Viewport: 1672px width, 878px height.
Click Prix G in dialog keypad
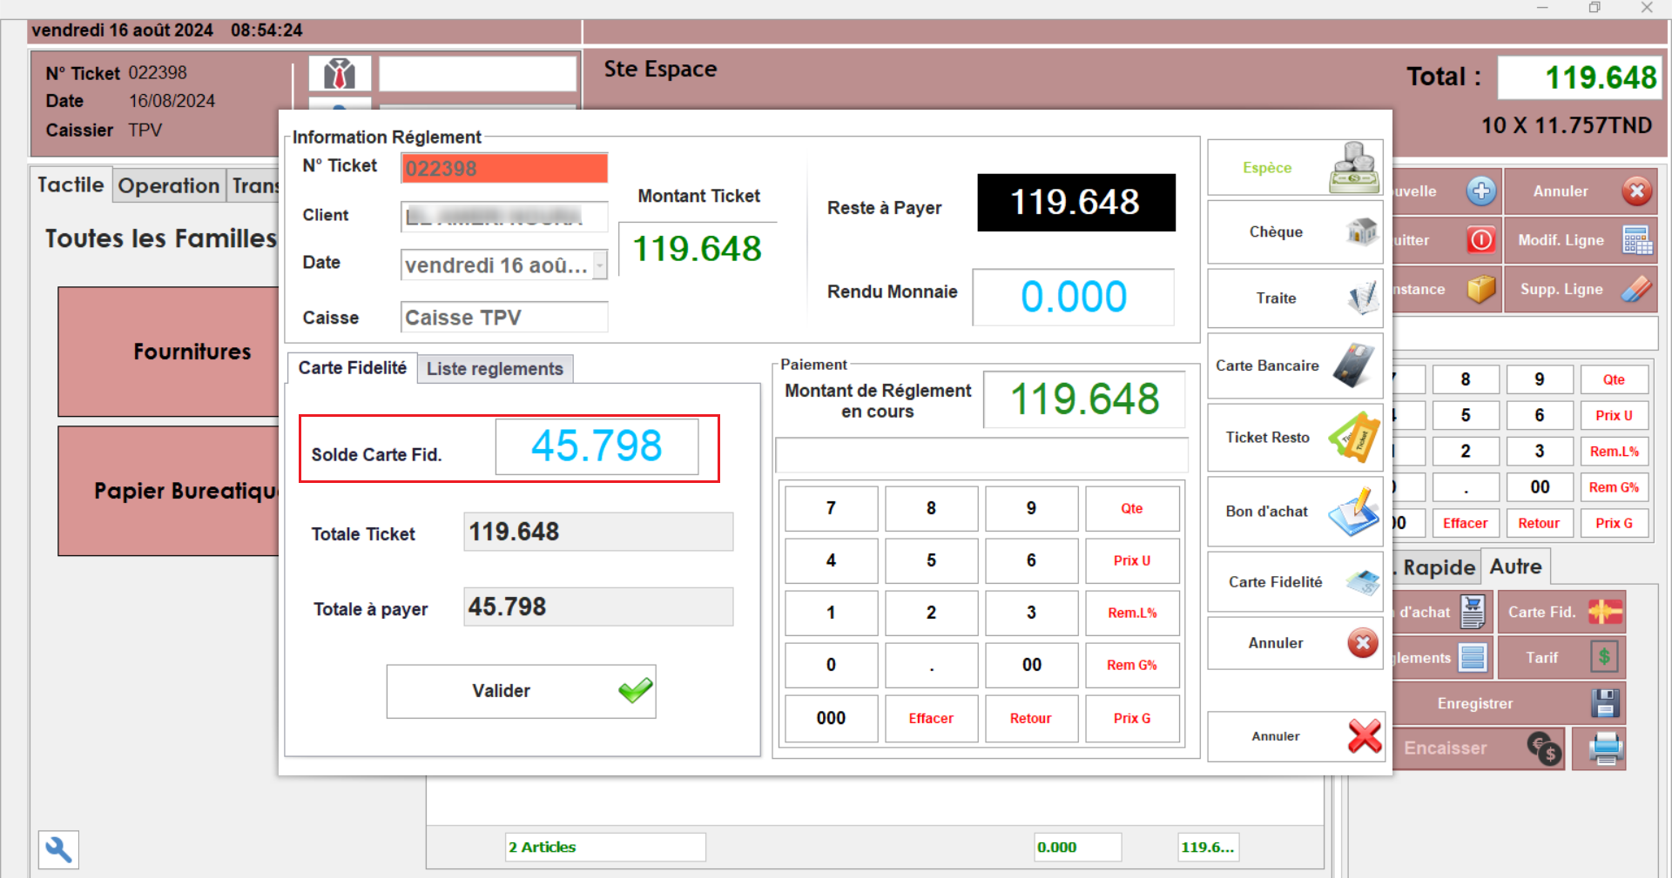tap(1132, 718)
